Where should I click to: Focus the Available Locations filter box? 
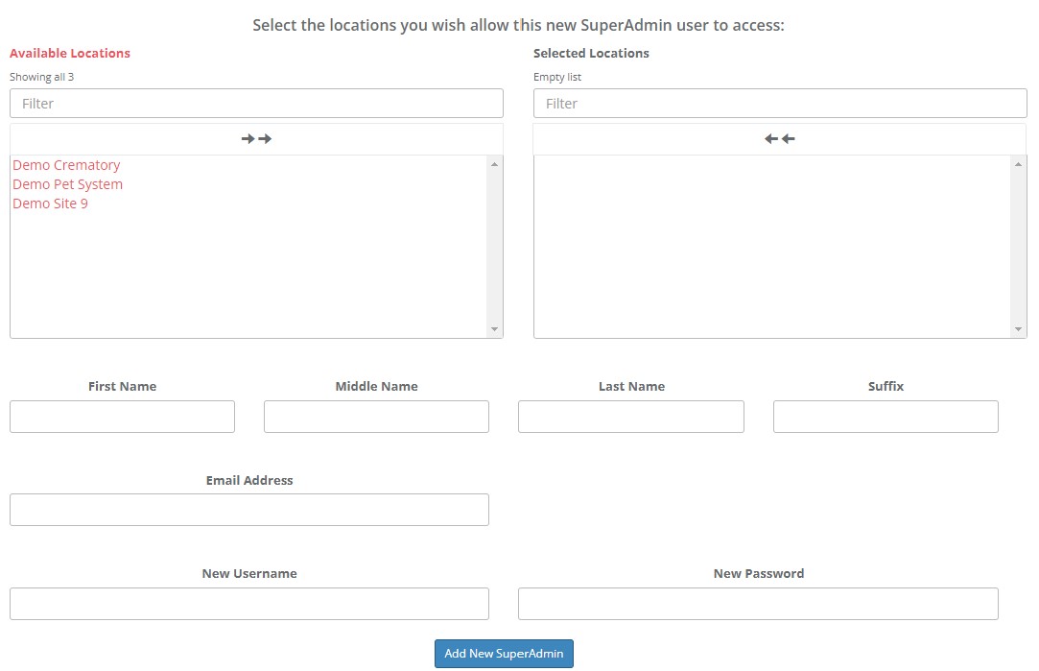click(256, 104)
